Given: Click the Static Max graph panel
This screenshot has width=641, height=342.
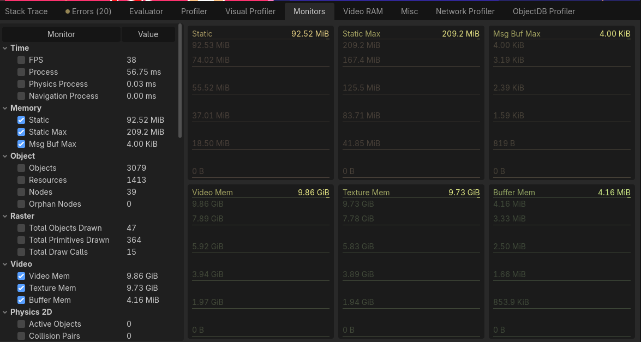Looking at the screenshot, I should pos(411,104).
